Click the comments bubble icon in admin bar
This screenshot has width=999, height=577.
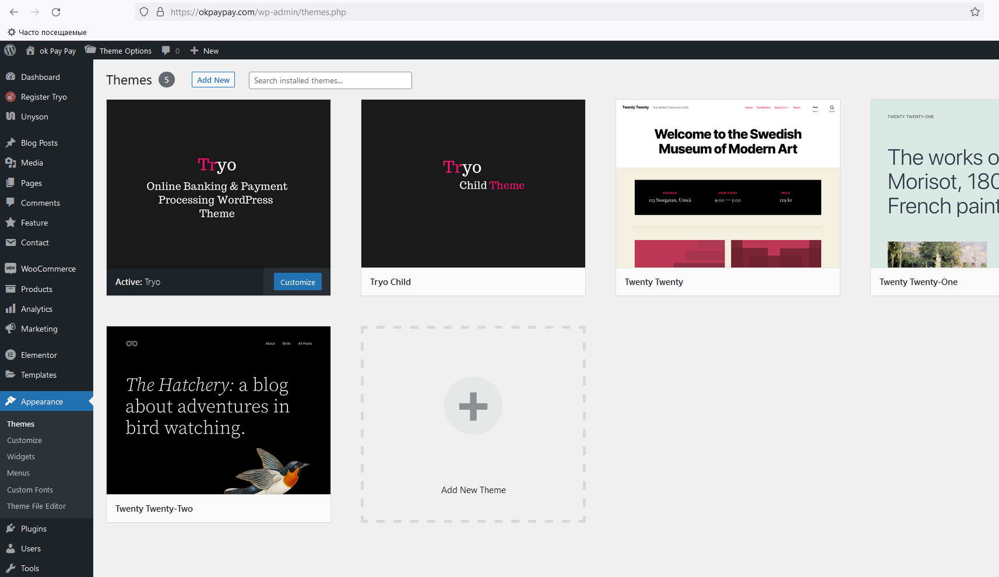click(166, 51)
